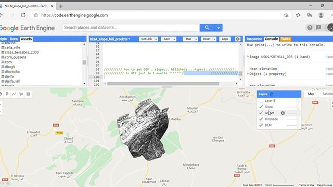Switch to the Tasks tab
333x187 pixels.
click(286, 39)
